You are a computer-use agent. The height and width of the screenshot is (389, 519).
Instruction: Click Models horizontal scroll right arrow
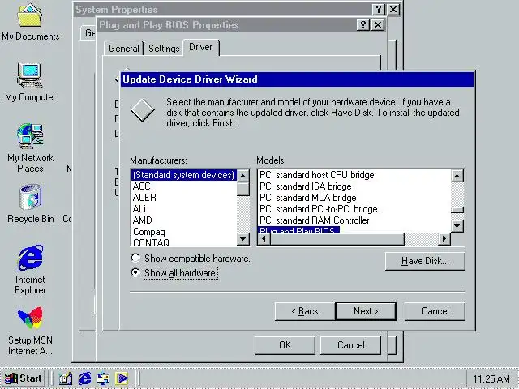(444, 238)
